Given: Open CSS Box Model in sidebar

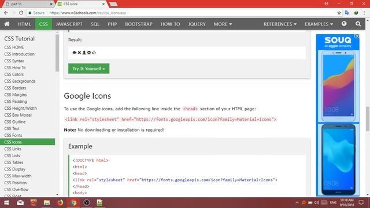Looking at the screenshot, I should pyautogui.click(x=18, y=115).
